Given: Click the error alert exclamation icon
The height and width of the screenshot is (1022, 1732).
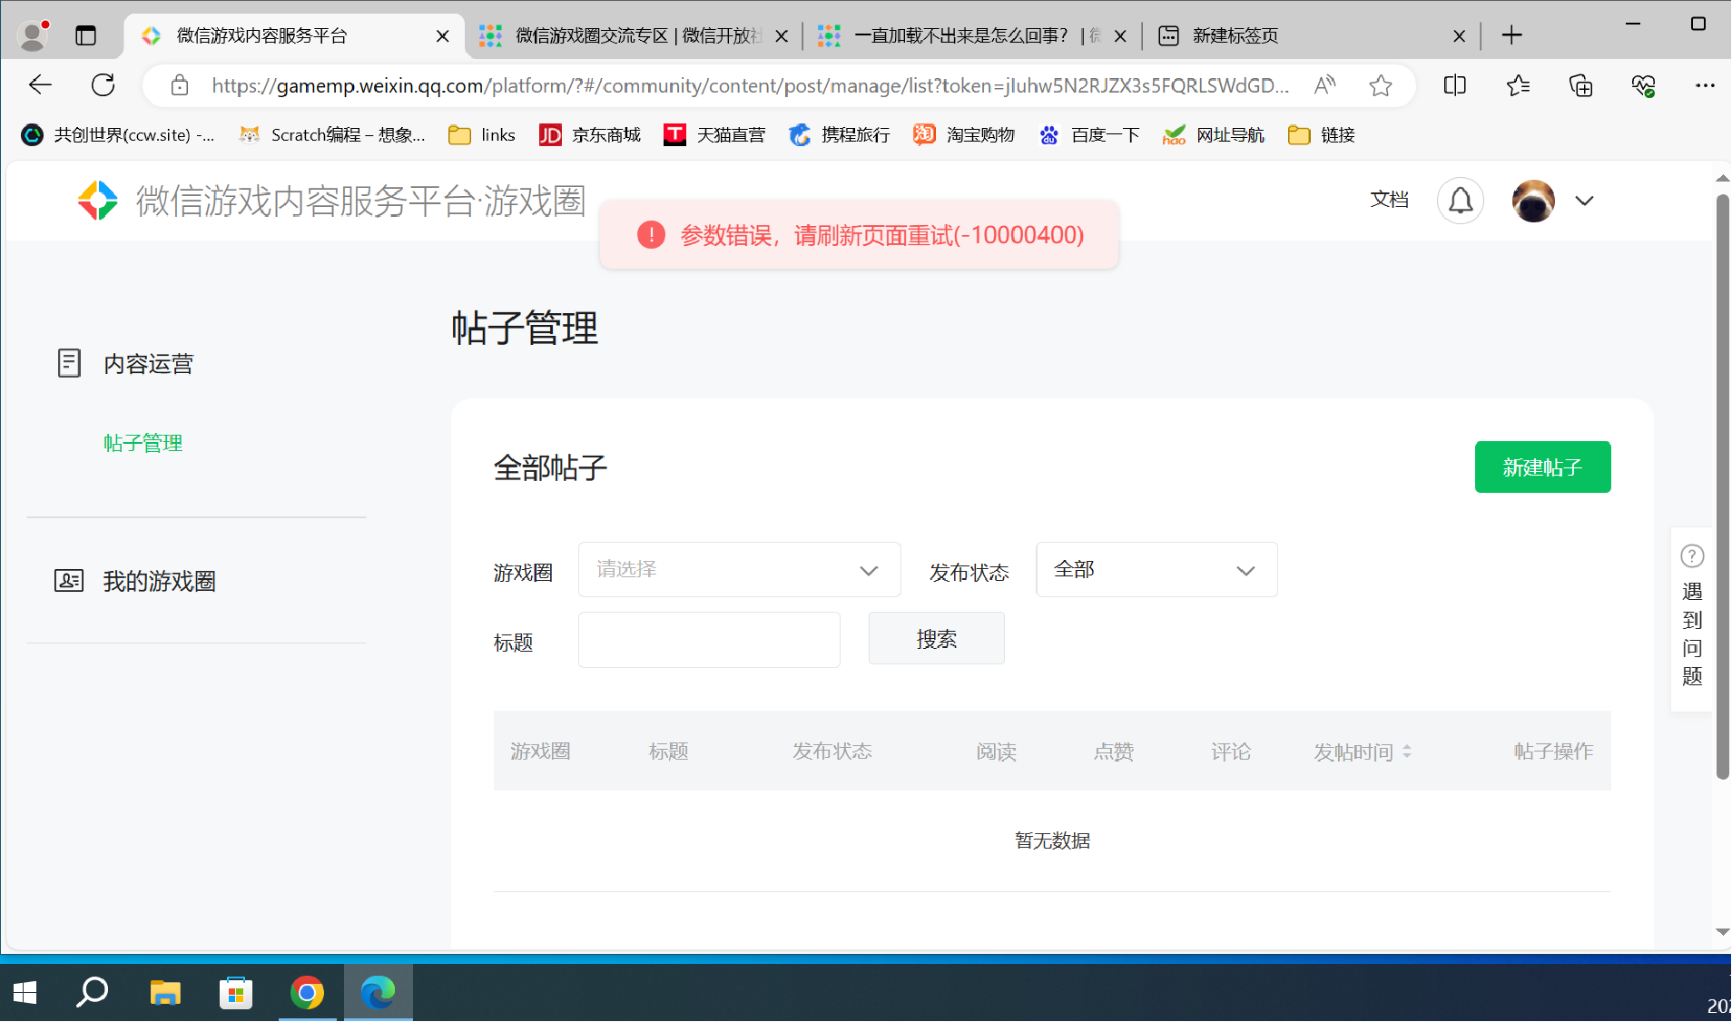Looking at the screenshot, I should tap(650, 234).
